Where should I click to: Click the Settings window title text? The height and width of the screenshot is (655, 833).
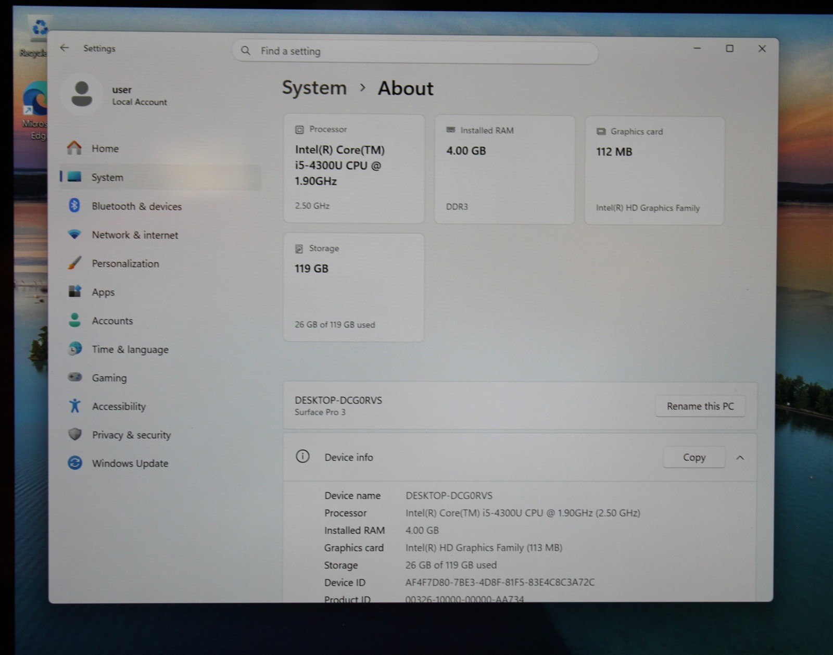coord(99,48)
